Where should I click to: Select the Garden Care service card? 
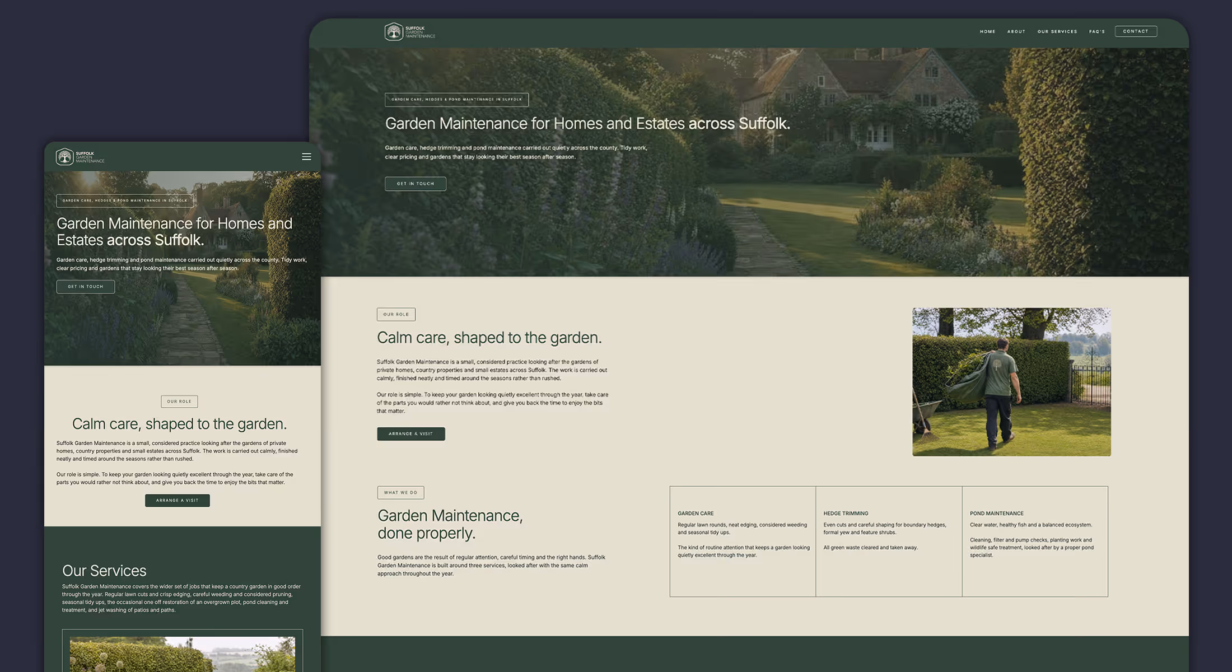(743, 542)
